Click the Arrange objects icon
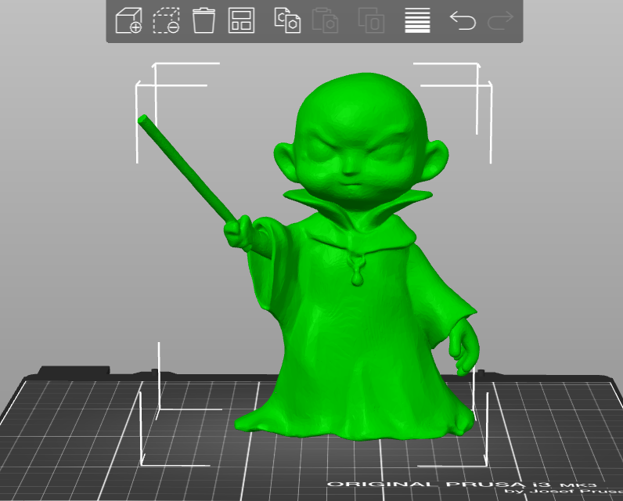This screenshot has width=623, height=501. 241,20
